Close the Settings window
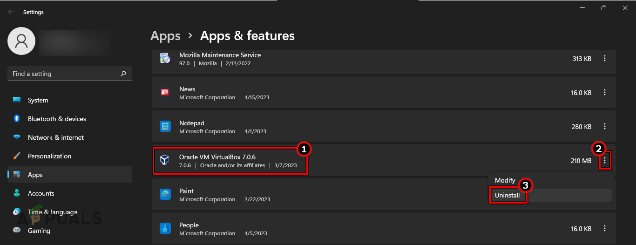The width and height of the screenshot is (636, 245). (625, 8)
